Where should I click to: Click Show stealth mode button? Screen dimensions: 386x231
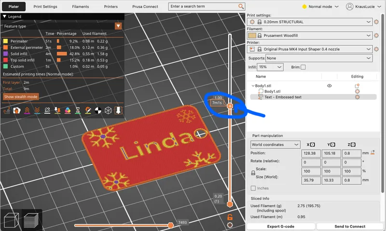pyautogui.click(x=21, y=96)
